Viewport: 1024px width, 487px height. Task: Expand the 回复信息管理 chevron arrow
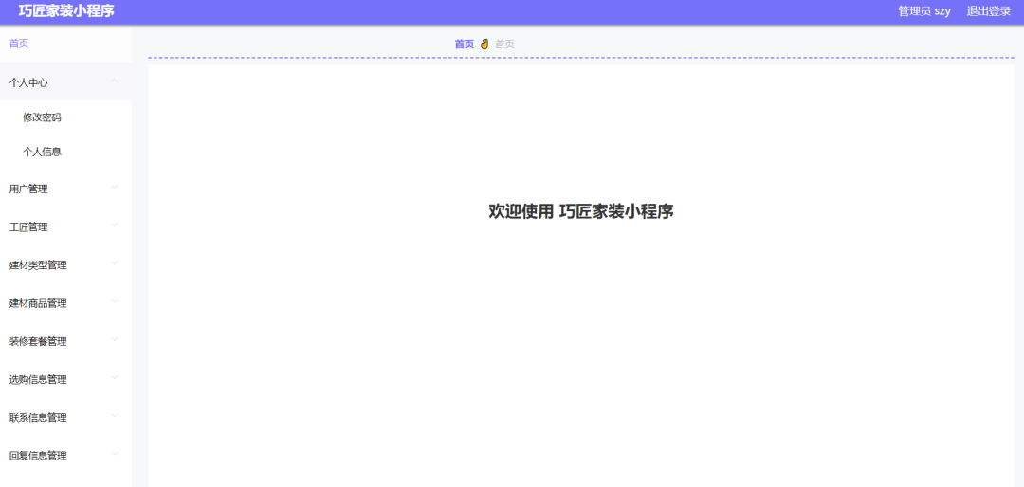tap(115, 454)
